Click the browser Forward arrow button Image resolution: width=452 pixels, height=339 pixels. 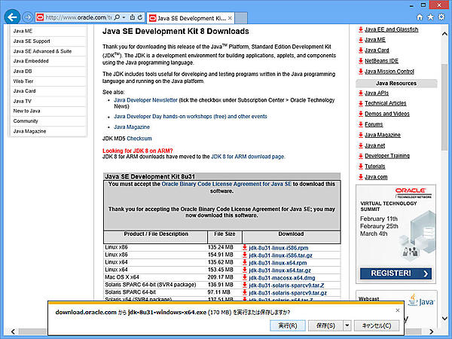(29, 17)
